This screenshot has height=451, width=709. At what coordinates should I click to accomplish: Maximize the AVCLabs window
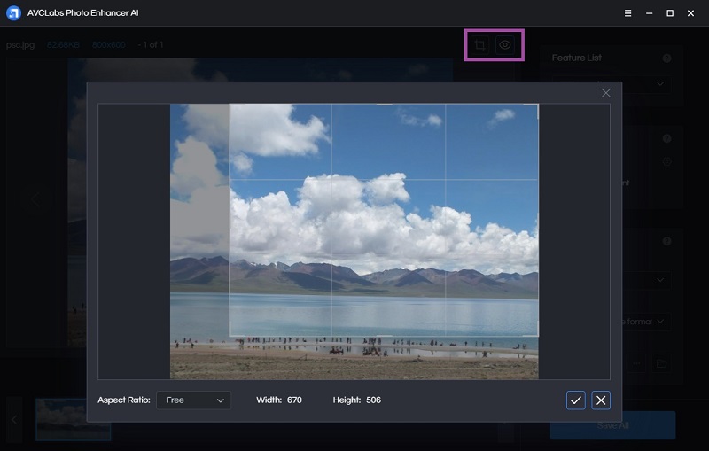coord(670,13)
